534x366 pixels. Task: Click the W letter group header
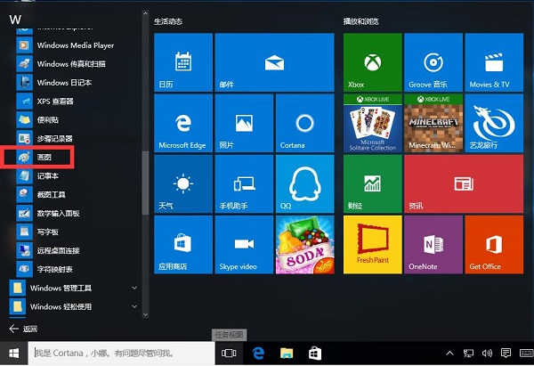click(x=15, y=20)
